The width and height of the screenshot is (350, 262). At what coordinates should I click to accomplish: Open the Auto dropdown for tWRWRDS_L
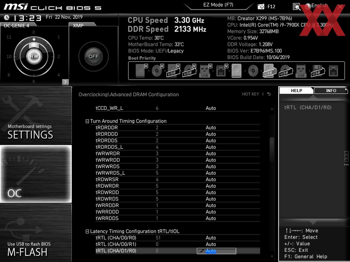point(211,173)
